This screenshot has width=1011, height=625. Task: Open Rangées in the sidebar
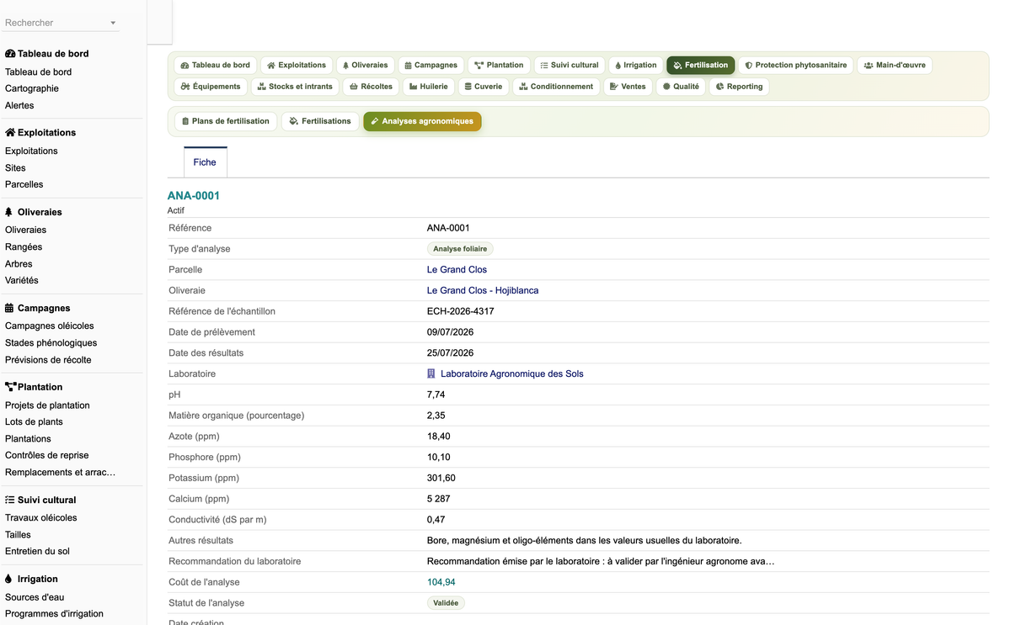point(24,246)
